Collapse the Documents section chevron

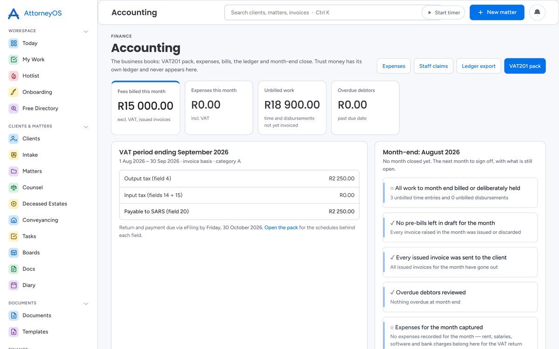pyautogui.click(x=86, y=303)
